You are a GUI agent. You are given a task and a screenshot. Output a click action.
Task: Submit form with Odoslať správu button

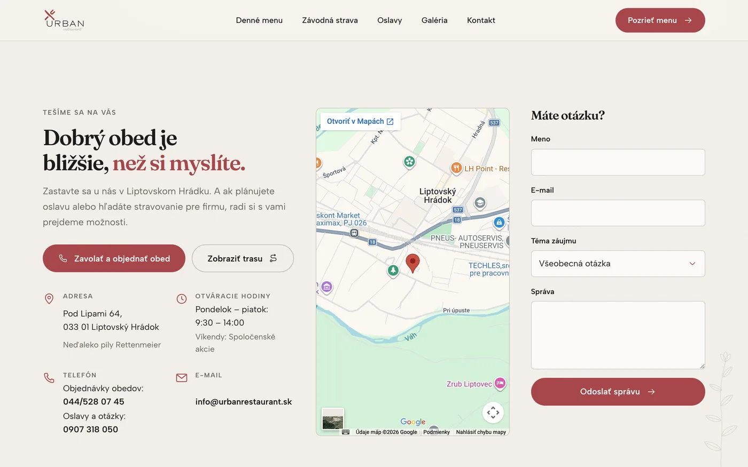618,392
